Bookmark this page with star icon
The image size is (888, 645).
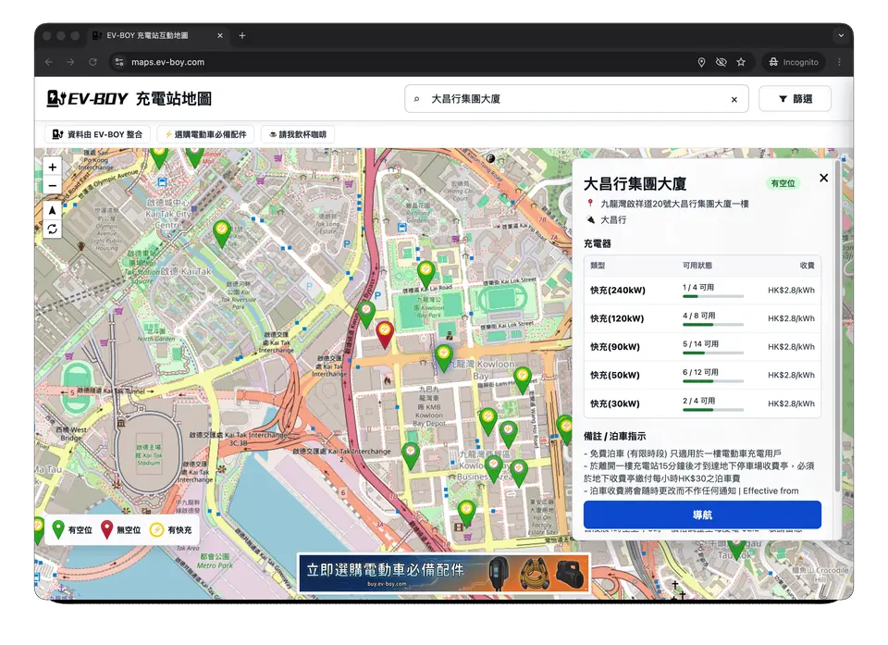pos(741,62)
